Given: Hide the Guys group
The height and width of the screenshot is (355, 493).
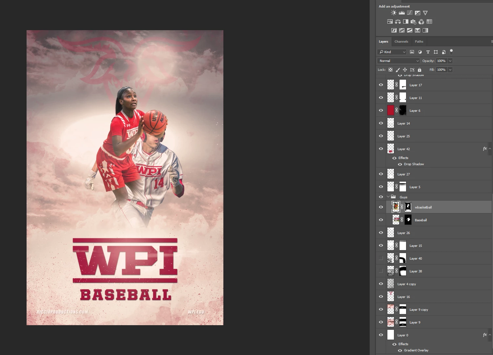Looking at the screenshot, I should tap(381, 197).
